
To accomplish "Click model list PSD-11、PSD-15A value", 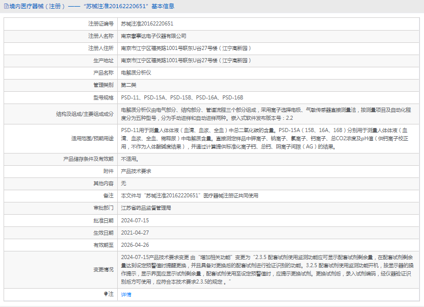I will tap(182, 97).
